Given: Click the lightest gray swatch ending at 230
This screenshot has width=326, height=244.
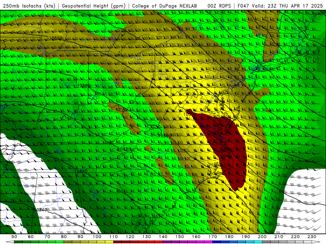Looking at the screenshot, I should tap(308, 242).
